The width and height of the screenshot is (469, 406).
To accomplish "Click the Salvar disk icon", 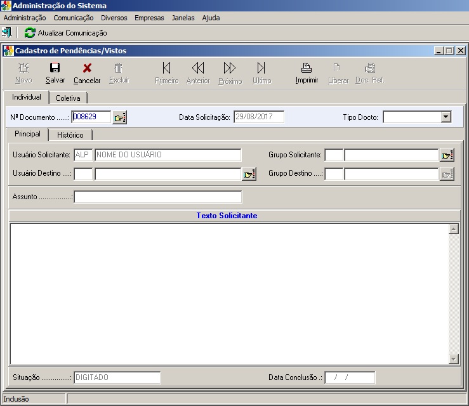I will [x=55, y=68].
